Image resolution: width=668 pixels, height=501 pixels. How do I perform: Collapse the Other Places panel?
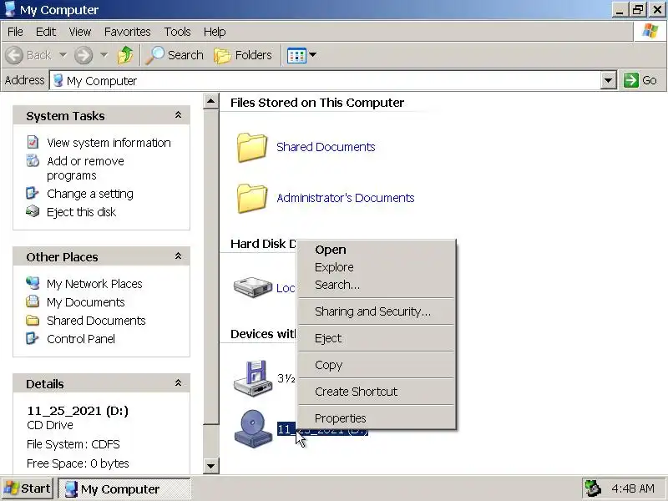click(178, 256)
